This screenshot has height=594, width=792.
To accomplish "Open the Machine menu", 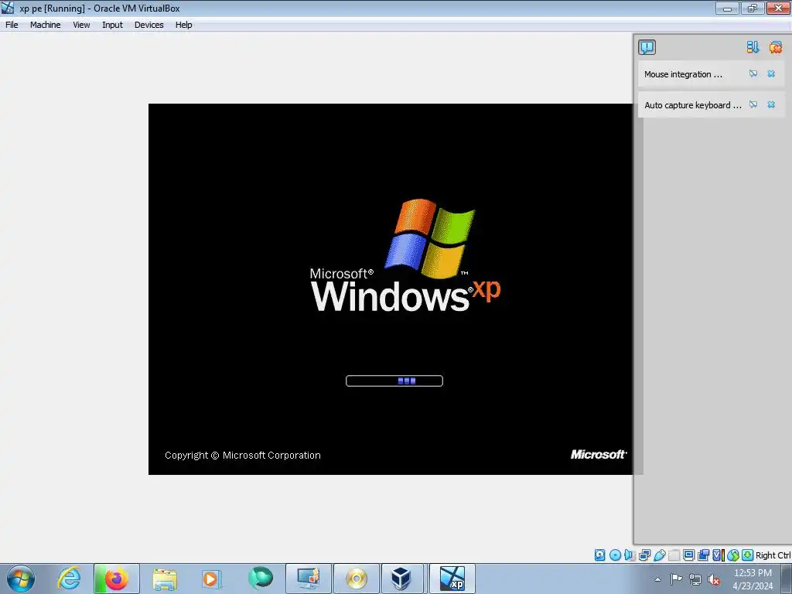I will point(45,25).
